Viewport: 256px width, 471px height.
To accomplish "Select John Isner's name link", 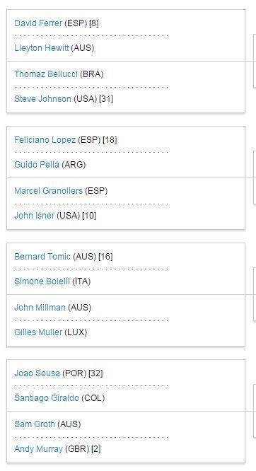I will [x=34, y=216].
